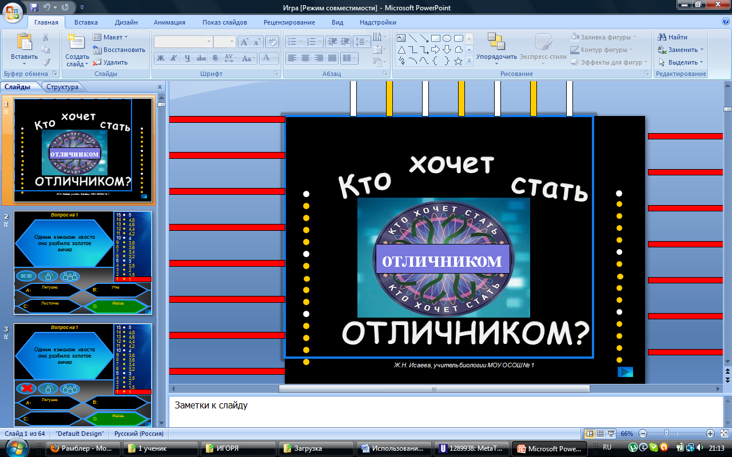Open the Вид ribbon tab

tap(337, 22)
